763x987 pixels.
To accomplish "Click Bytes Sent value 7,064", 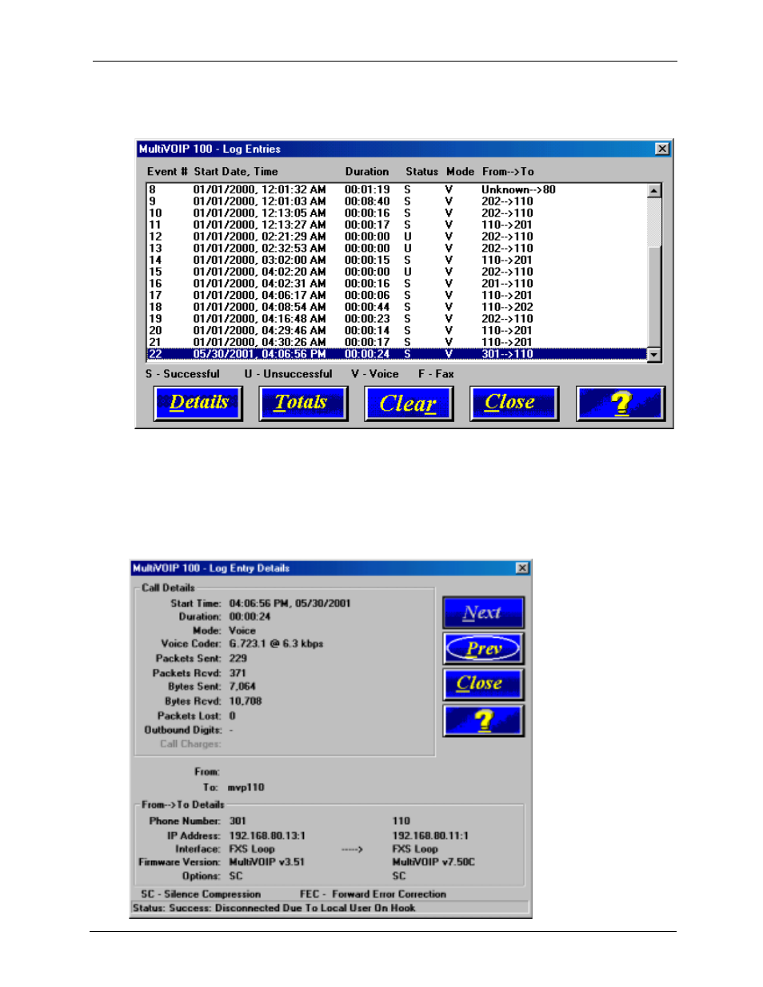I will (242, 687).
